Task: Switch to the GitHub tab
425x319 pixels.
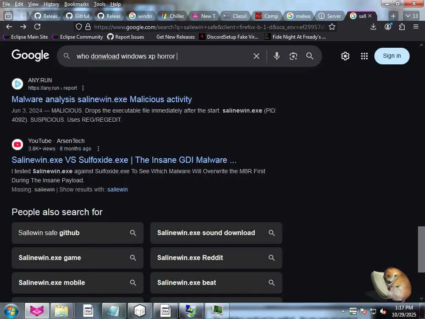Action: [78, 16]
